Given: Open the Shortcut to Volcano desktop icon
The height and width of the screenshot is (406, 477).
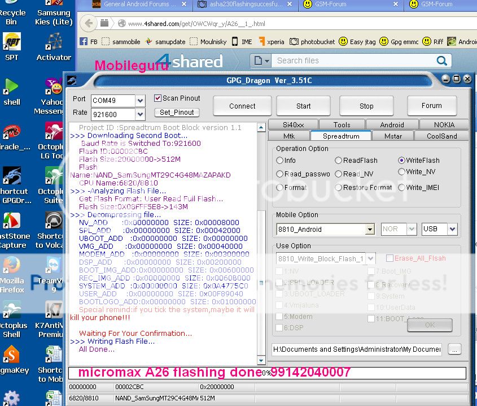Looking at the screenshot, I should click(x=50, y=230).
